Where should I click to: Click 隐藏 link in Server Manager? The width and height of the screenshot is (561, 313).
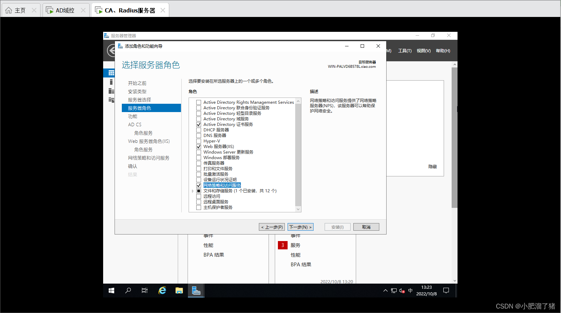pos(433,167)
